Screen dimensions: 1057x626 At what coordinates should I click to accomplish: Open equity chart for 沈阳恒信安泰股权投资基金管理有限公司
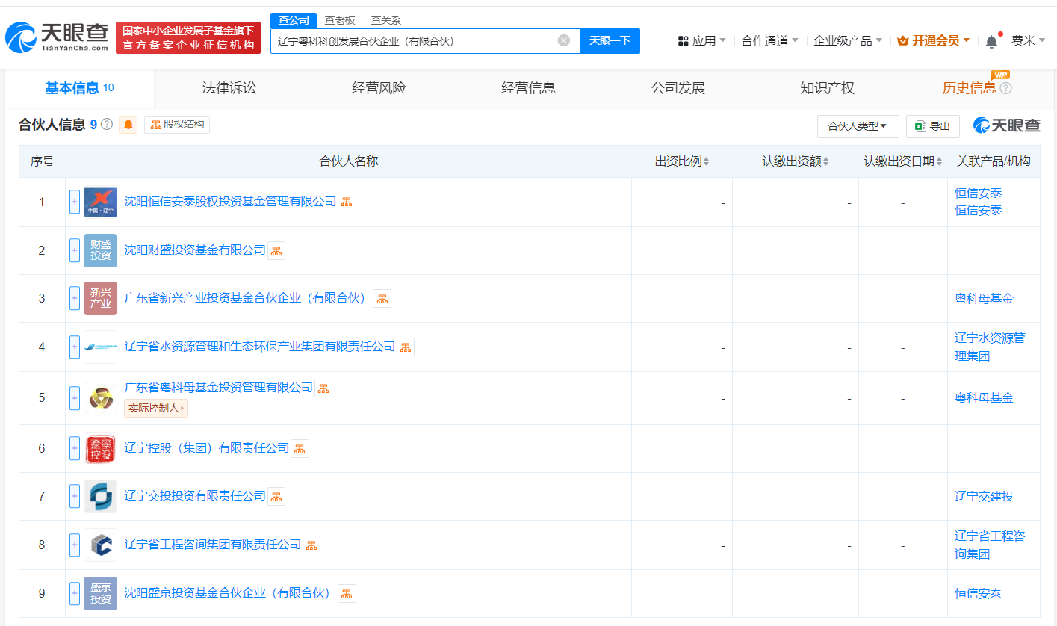click(x=347, y=202)
